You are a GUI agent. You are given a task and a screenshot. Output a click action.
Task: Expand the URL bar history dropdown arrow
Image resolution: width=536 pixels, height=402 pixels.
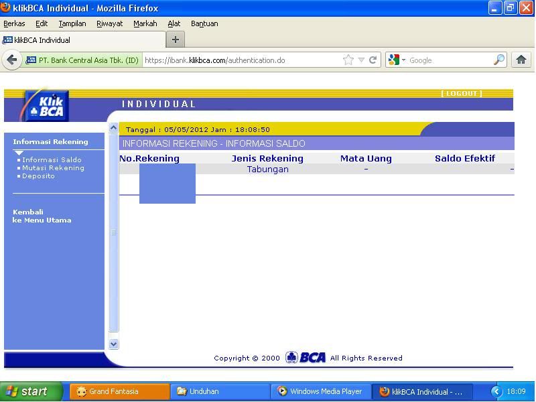(361, 60)
